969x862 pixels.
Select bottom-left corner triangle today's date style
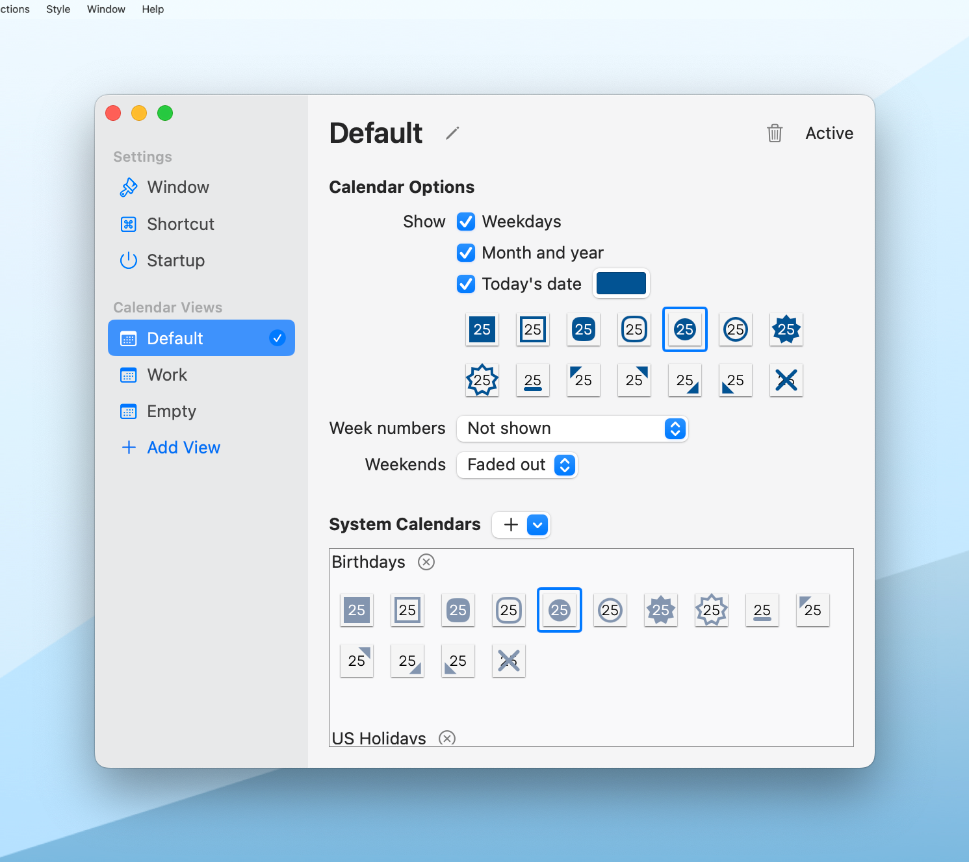[736, 380]
